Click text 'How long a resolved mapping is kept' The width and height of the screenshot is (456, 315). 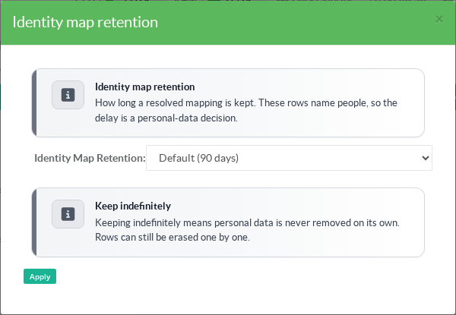point(176,102)
